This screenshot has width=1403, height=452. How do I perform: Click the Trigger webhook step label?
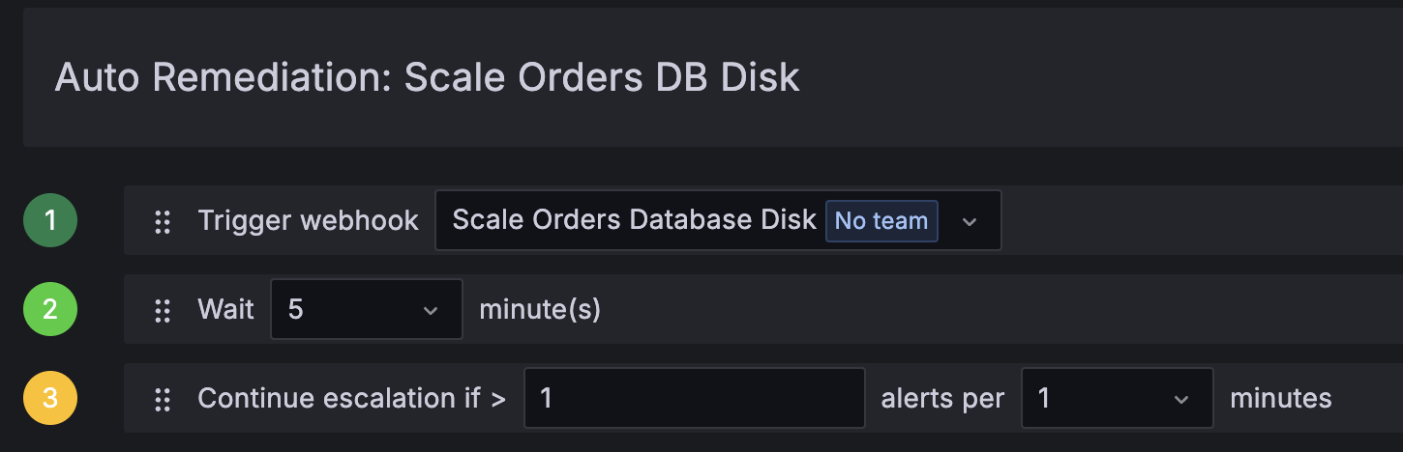pyautogui.click(x=308, y=221)
